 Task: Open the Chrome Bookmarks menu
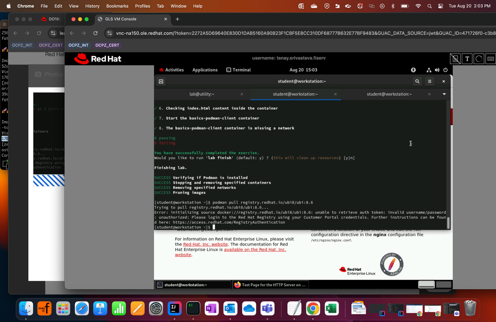pos(117,6)
